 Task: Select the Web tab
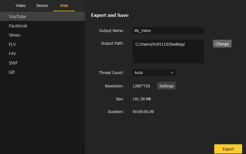[x=64, y=6]
